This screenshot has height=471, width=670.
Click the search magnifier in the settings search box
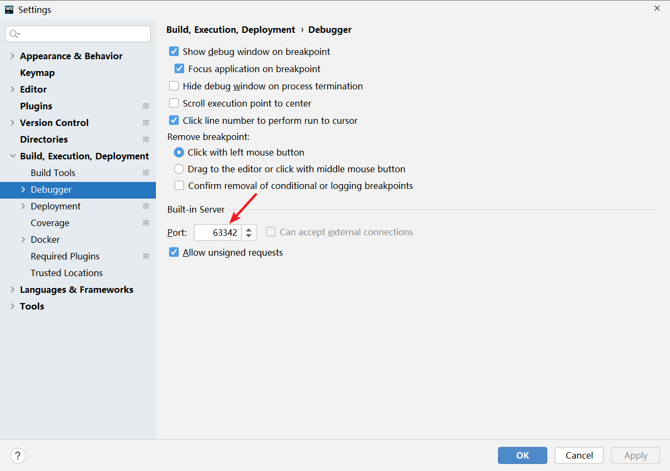[14, 33]
